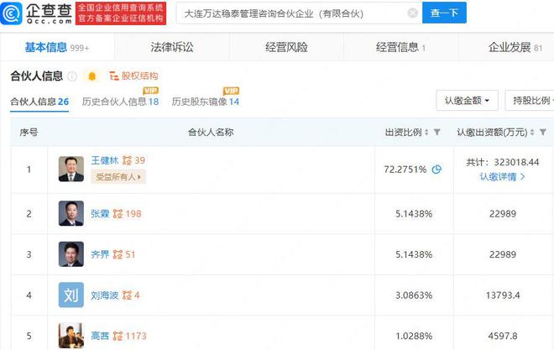Open the 认缴详情 link
Screen dimensions: 554x350
tap(502, 176)
